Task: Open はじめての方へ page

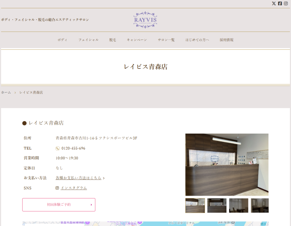Action: [197, 40]
